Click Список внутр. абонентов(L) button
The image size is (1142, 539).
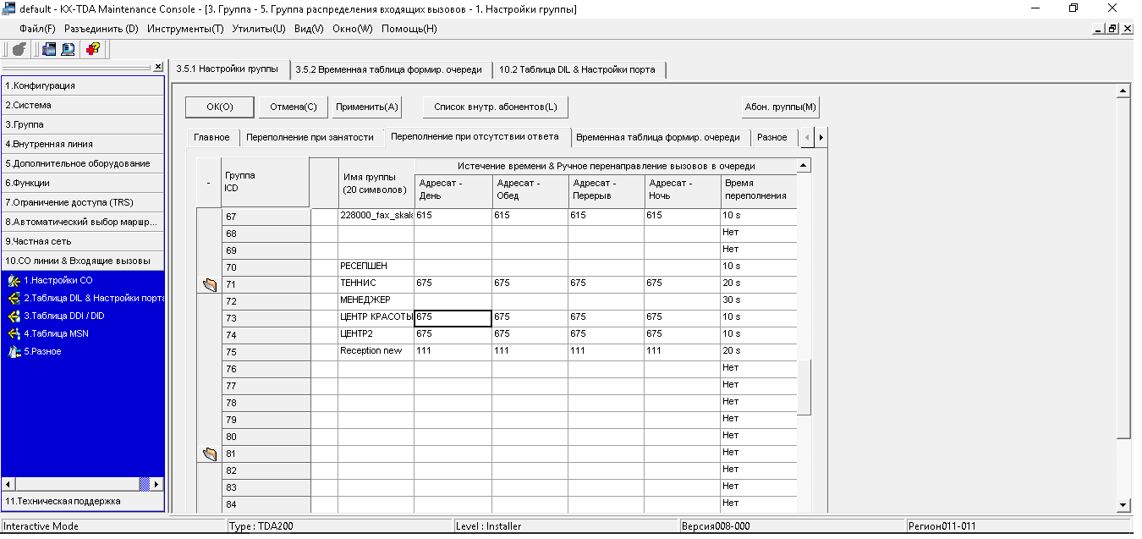[496, 107]
